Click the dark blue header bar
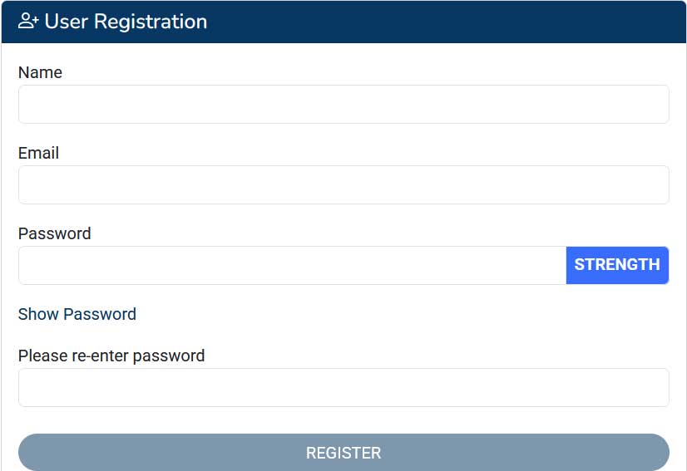 449,22
